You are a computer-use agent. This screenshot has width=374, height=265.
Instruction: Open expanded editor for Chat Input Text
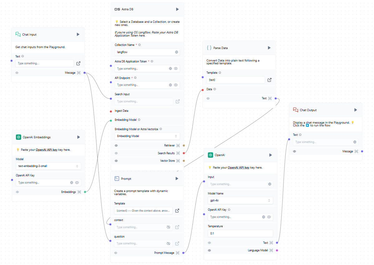[x=78, y=63]
